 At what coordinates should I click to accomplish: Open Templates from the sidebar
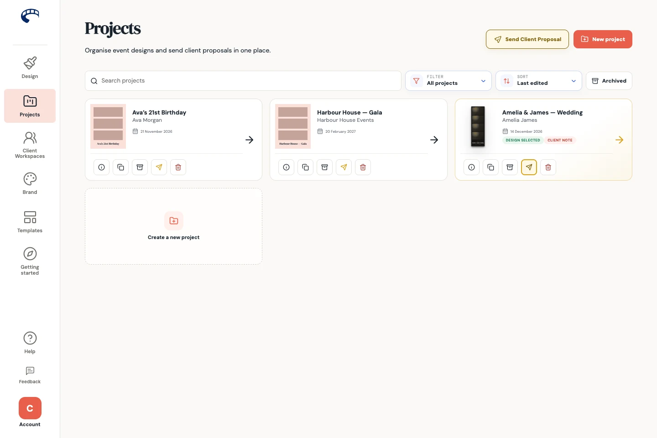[30, 222]
